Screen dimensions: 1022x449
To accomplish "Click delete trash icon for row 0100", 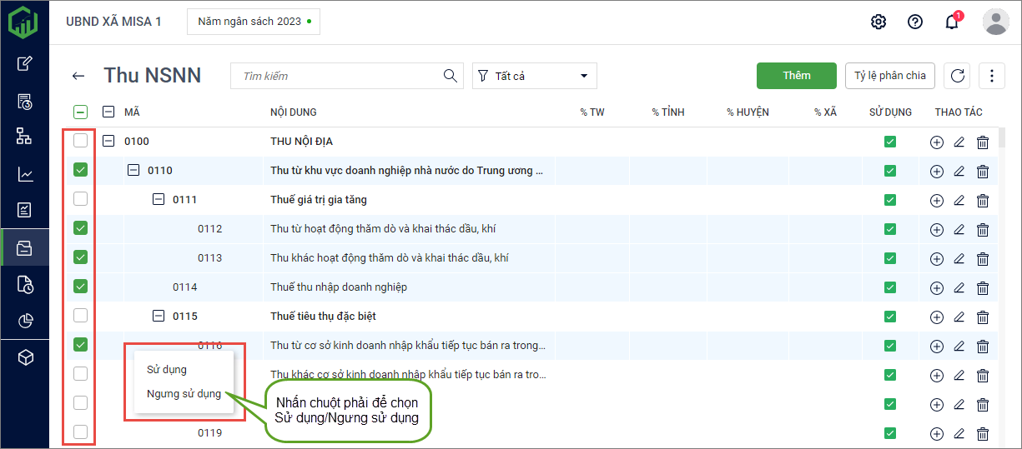I will [x=983, y=142].
